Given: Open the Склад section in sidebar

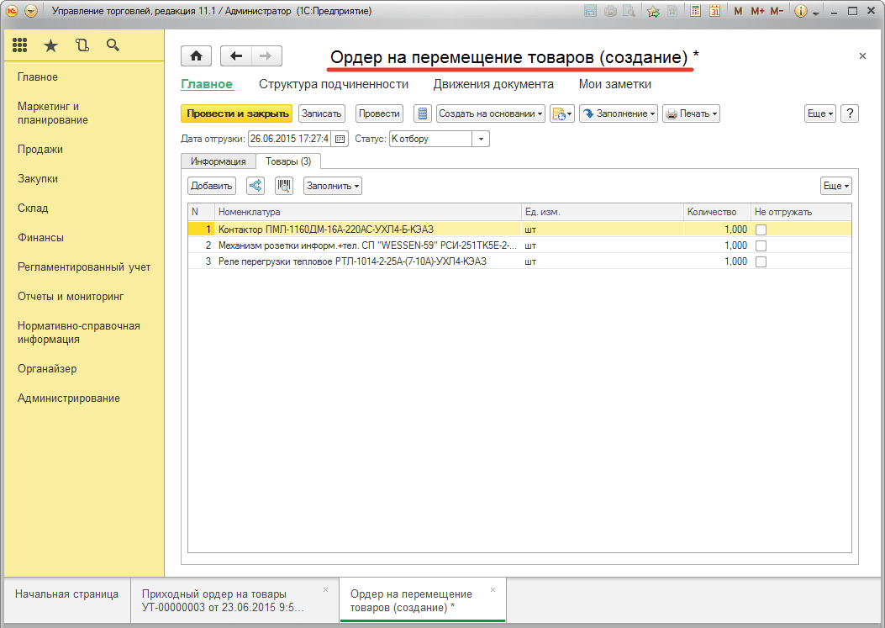Looking at the screenshot, I should pyautogui.click(x=33, y=208).
